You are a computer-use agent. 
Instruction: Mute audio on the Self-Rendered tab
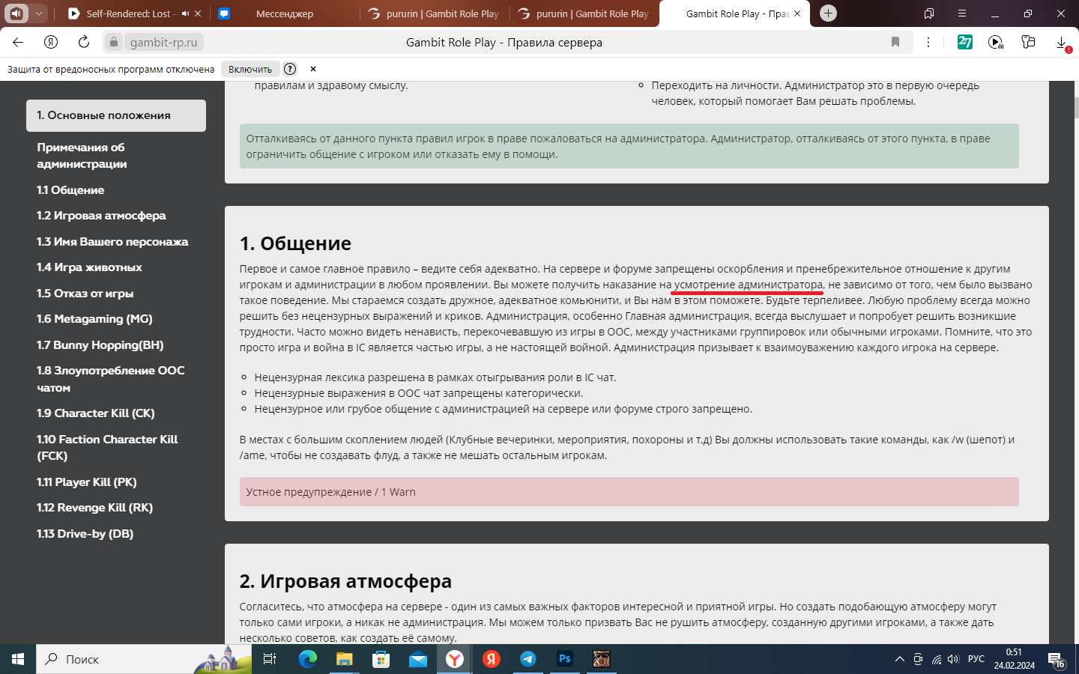(x=185, y=13)
